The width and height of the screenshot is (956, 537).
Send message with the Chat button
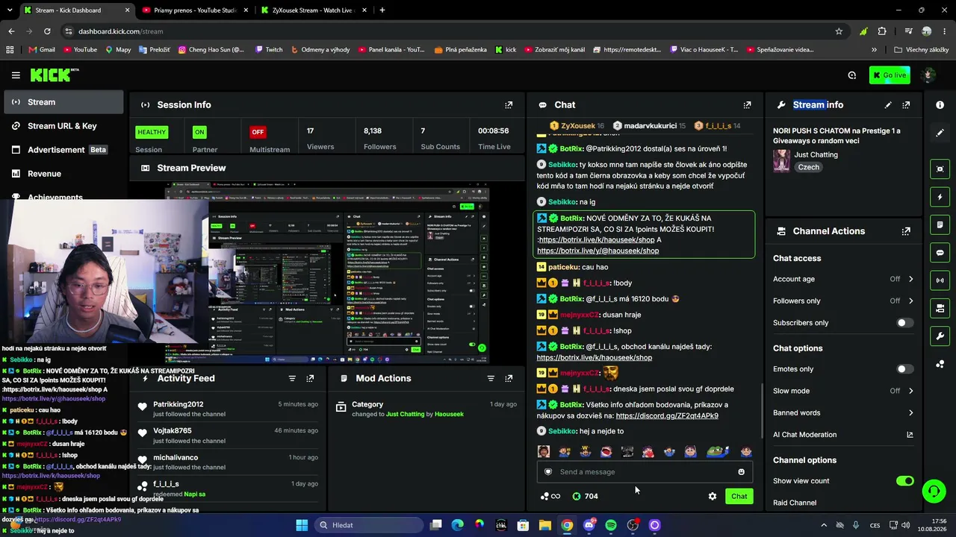click(739, 496)
